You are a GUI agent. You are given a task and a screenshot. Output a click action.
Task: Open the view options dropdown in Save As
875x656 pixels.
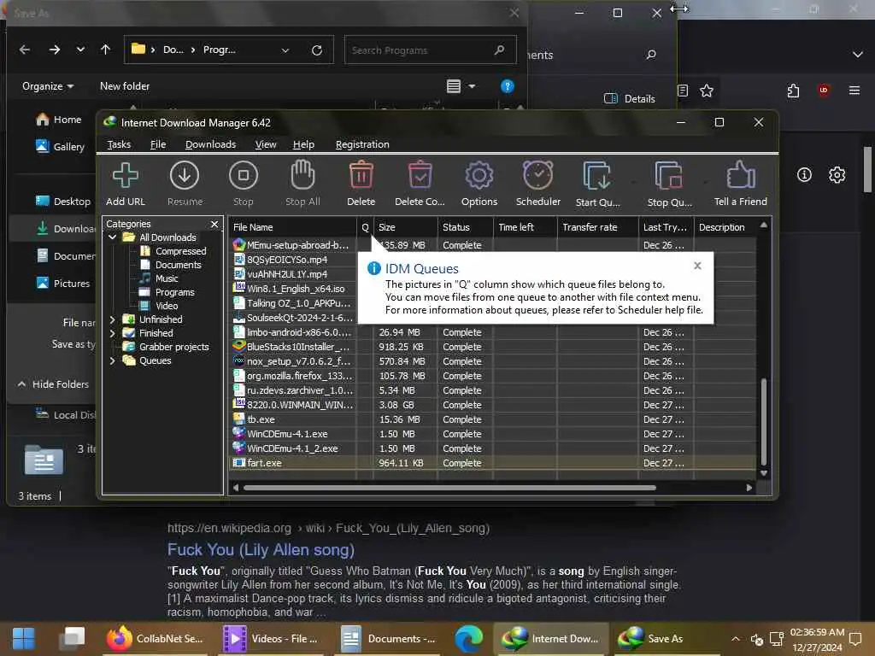pos(472,86)
